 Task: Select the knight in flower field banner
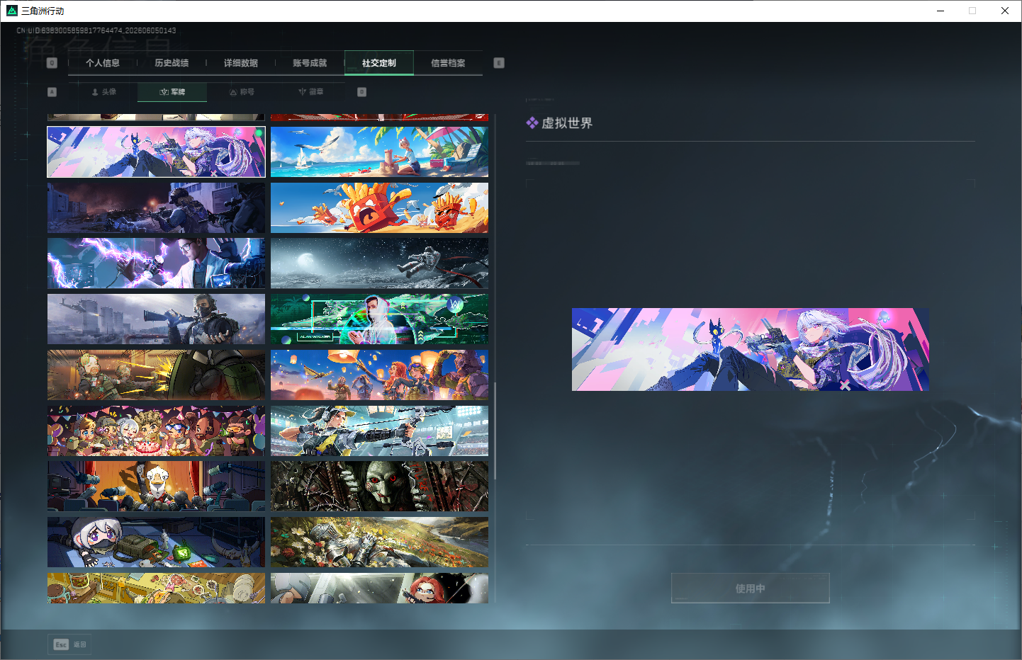click(379, 542)
